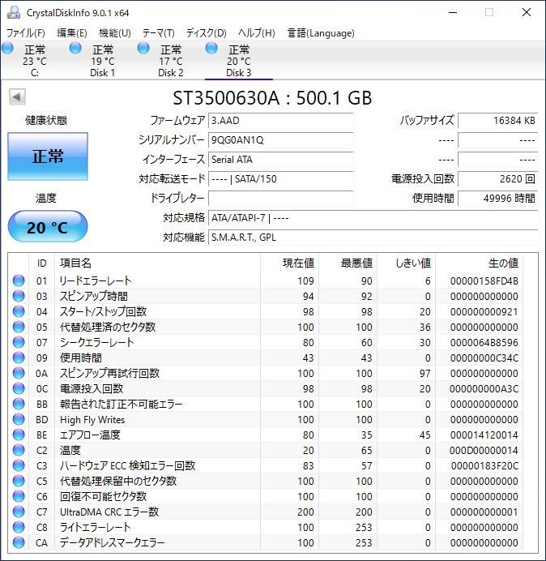Switch to the Disk 2 tab
The height and width of the screenshot is (561, 546).
tap(171, 61)
